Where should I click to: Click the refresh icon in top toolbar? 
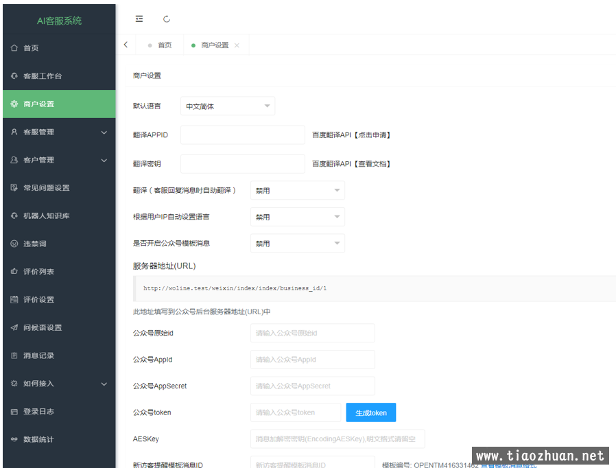click(167, 19)
